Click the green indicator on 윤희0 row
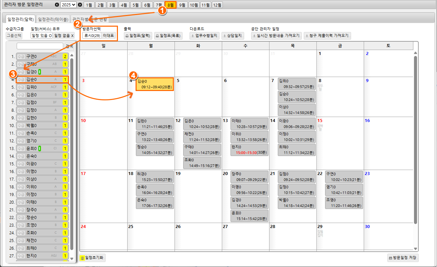The image size is (437, 267). coord(40,148)
